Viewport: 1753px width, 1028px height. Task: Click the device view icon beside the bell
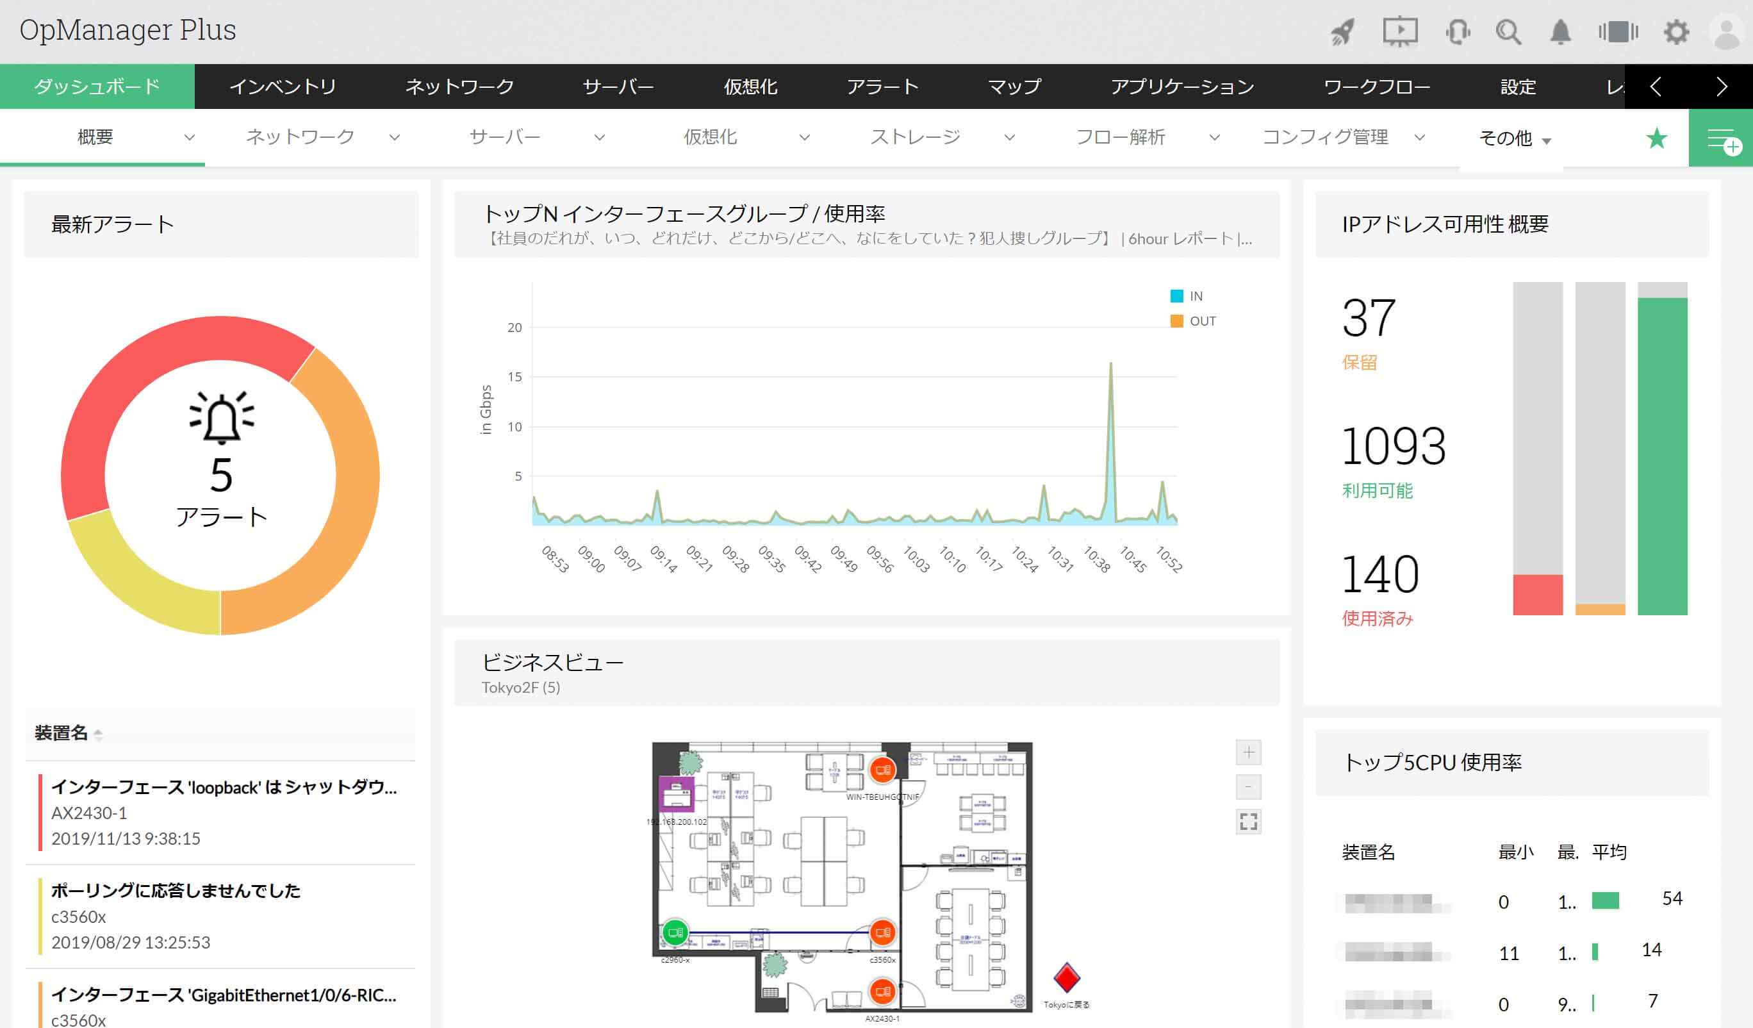pos(1618,32)
